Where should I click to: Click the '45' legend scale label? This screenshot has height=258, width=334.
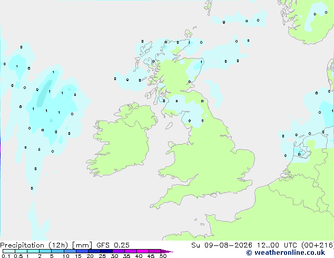click(151, 256)
